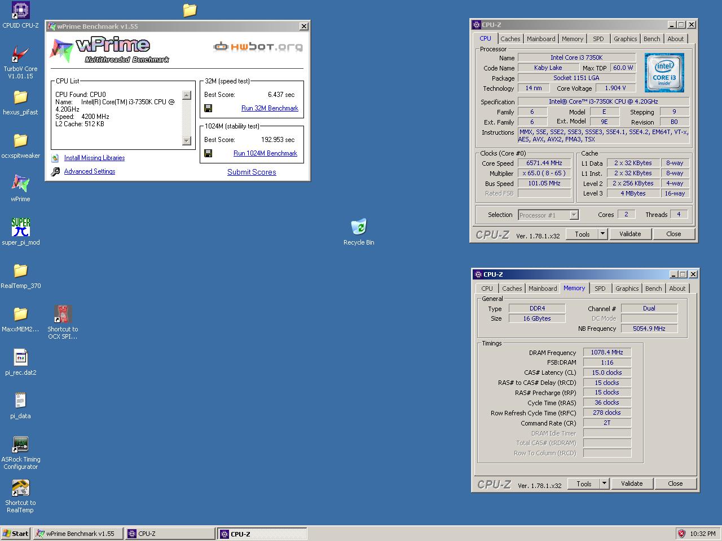Open Memory tab in upper CPU-Z window
The height and width of the screenshot is (541, 722).
[573, 39]
